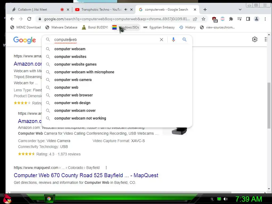272x204 pixels.
Task: Choose suggestion computer website games
Action: pyautogui.click(x=117, y=64)
